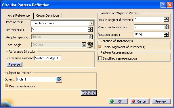The height and width of the screenshot is (108, 174).
Task: Close the Circular Pattern Definition dialog
Action: 170,5
